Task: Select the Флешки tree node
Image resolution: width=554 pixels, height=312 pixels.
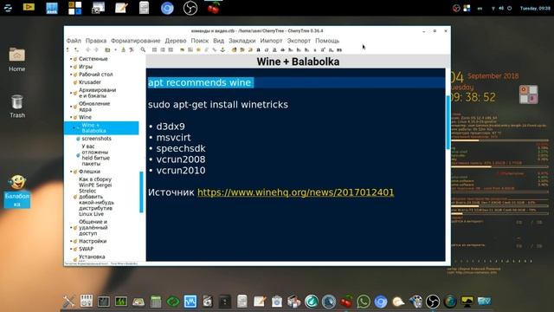Action: point(89,172)
